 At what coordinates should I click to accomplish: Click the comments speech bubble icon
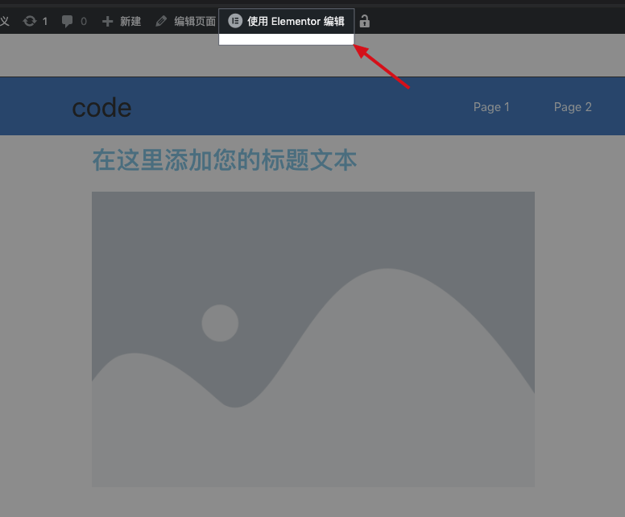coord(68,21)
